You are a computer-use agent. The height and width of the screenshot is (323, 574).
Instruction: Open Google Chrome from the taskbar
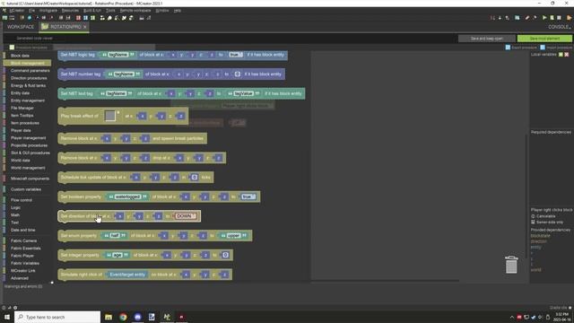pyautogui.click(x=123, y=317)
